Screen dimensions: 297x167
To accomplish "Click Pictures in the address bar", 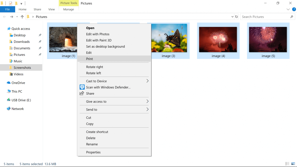I will [42, 17].
